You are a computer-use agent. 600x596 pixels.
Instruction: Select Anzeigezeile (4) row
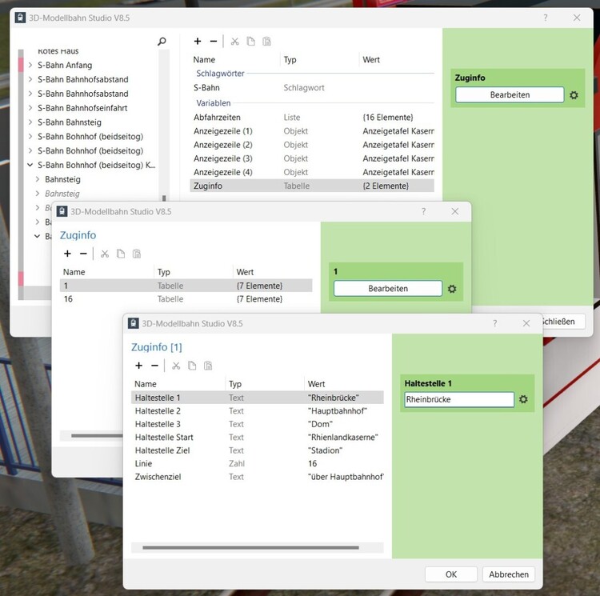[x=312, y=172]
